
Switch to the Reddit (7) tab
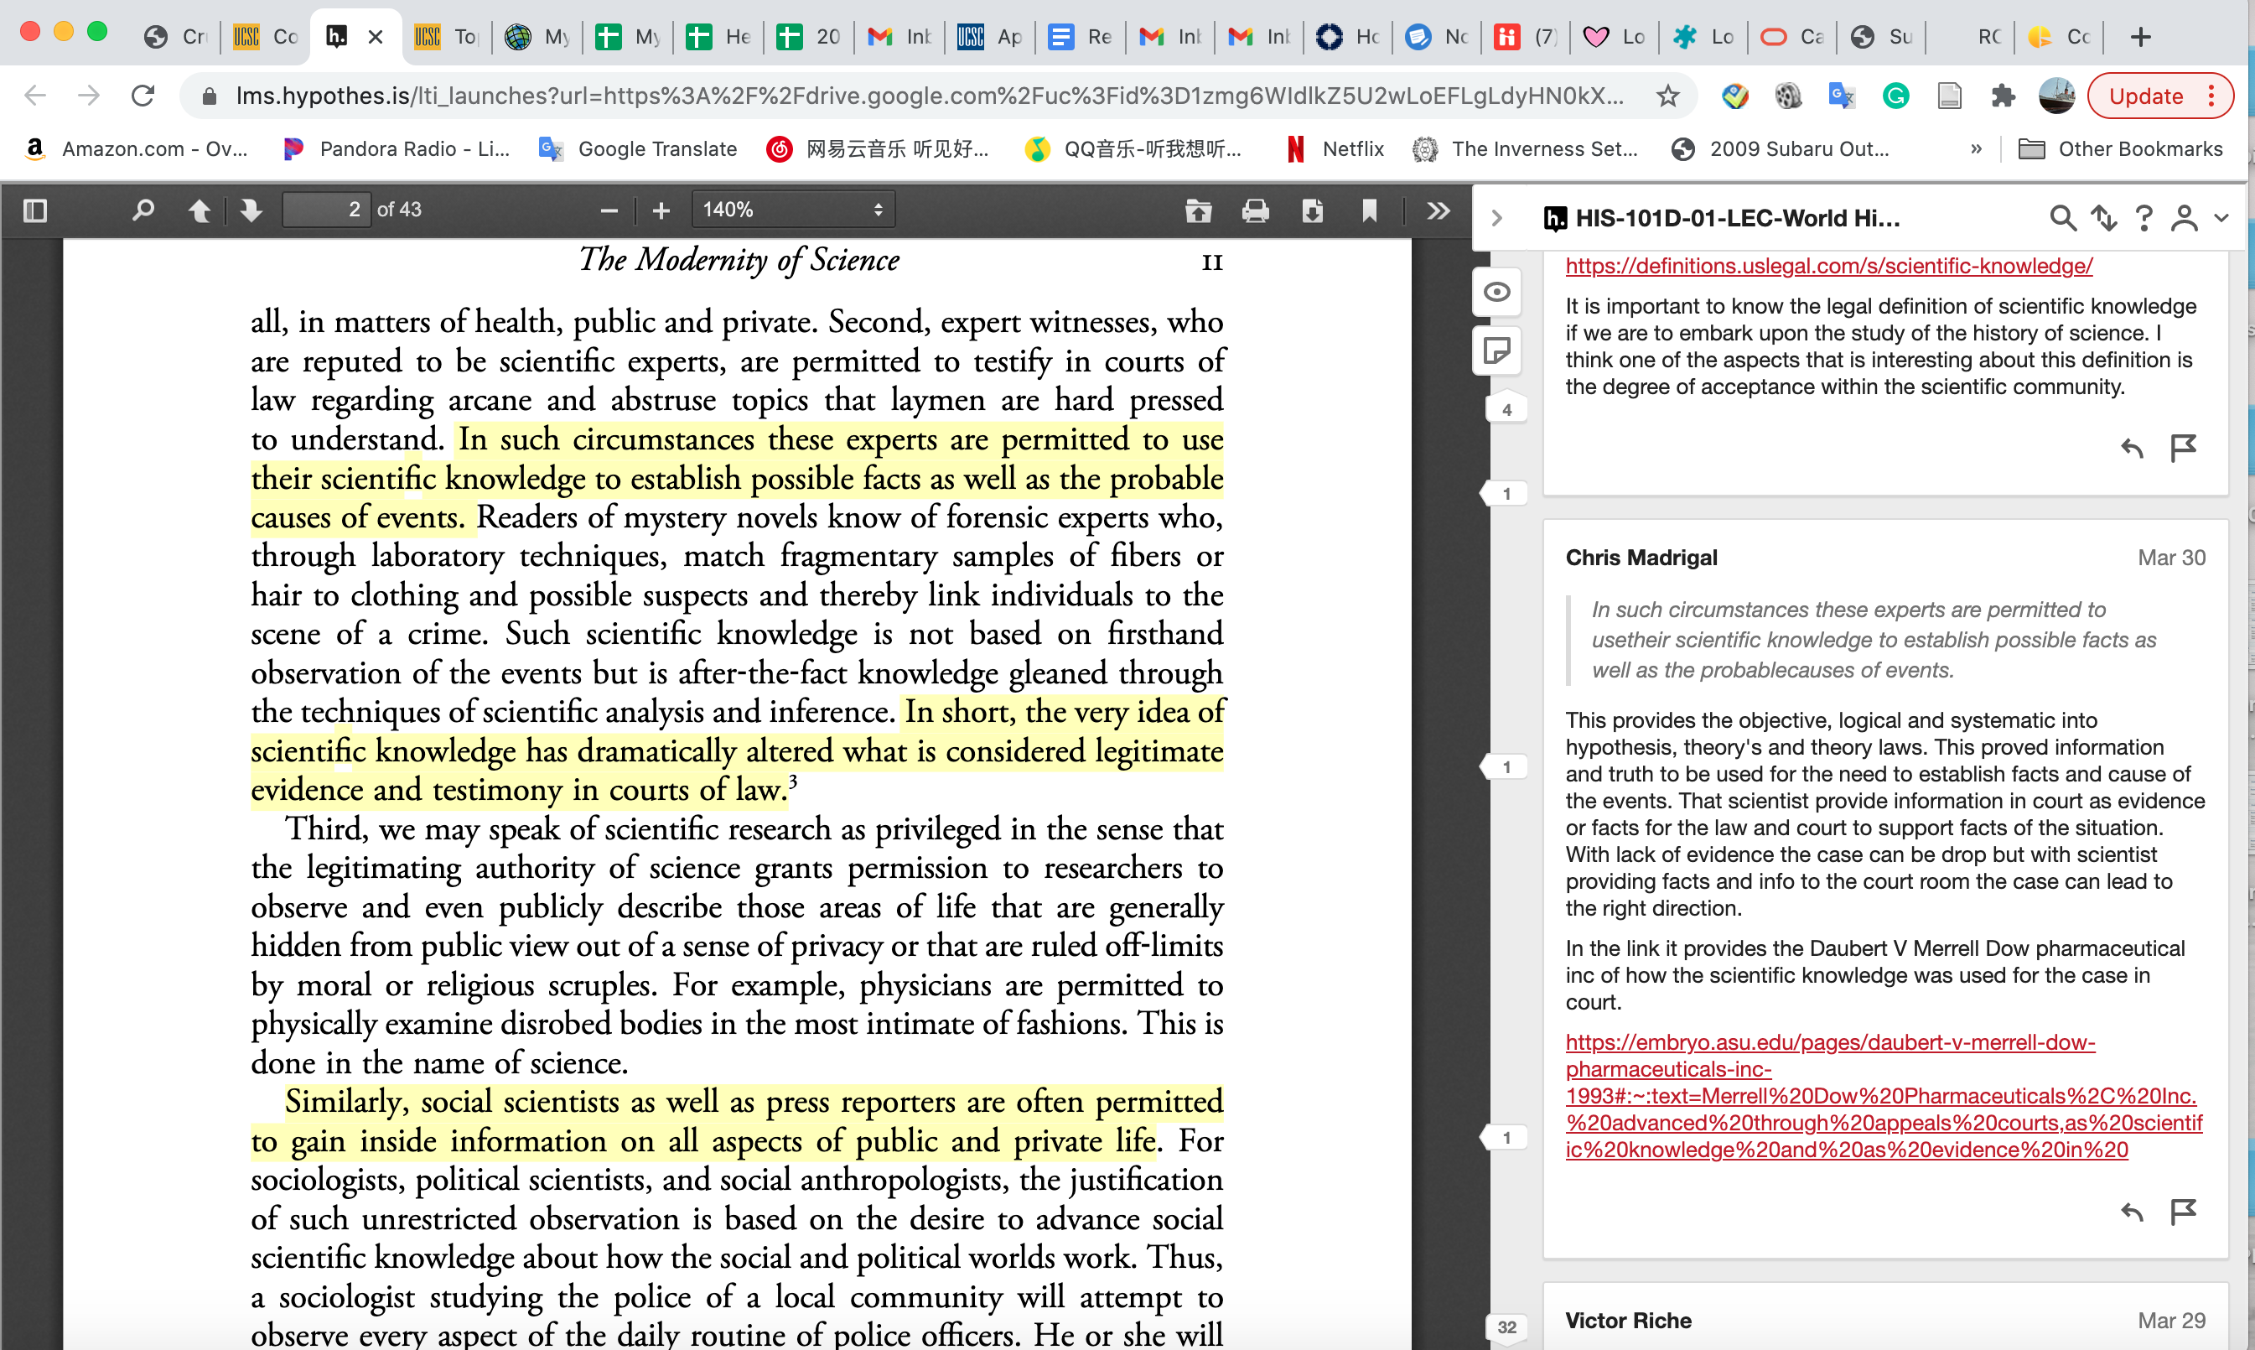pyautogui.click(x=1527, y=37)
